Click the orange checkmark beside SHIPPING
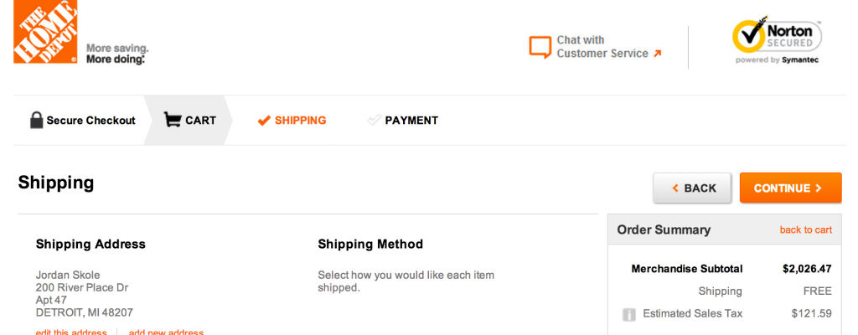The image size is (858, 335). tap(264, 121)
